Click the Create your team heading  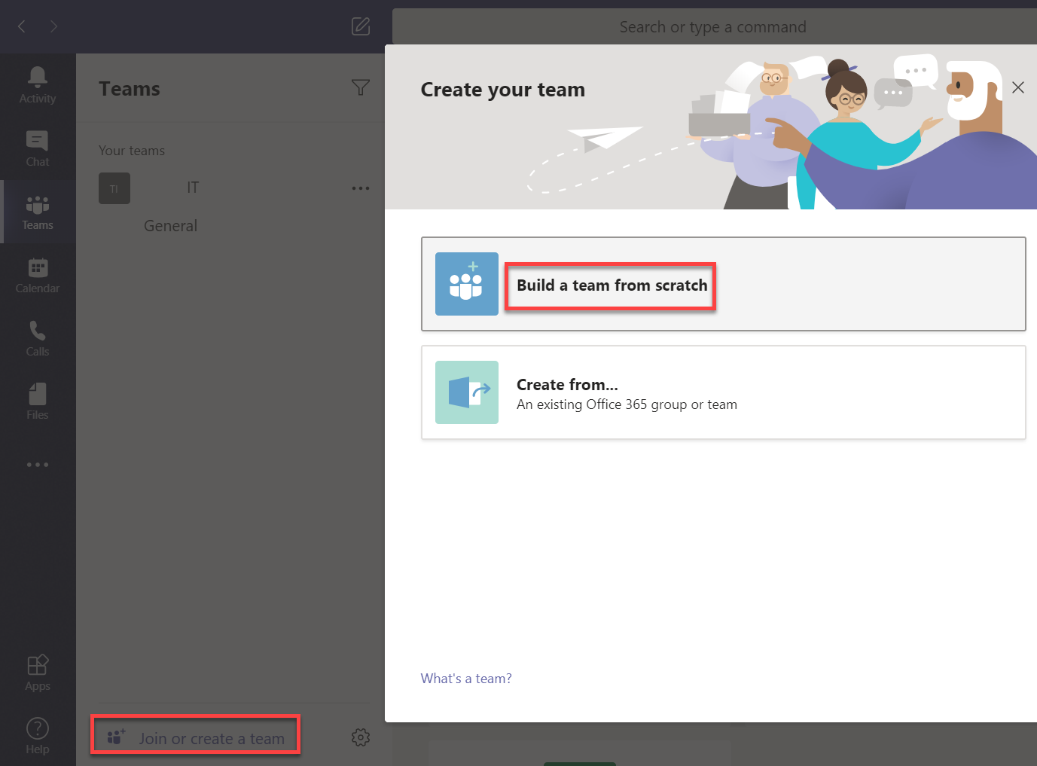(503, 90)
